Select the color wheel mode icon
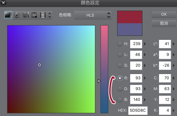 tap(17, 15)
